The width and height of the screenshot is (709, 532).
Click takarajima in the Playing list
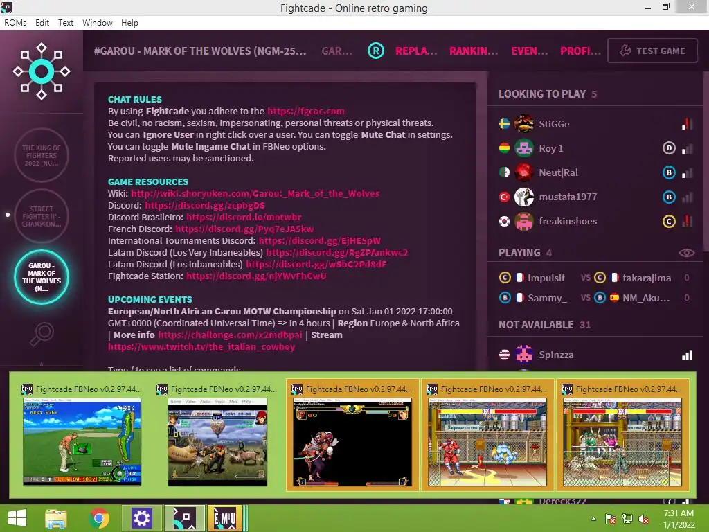[x=647, y=278]
